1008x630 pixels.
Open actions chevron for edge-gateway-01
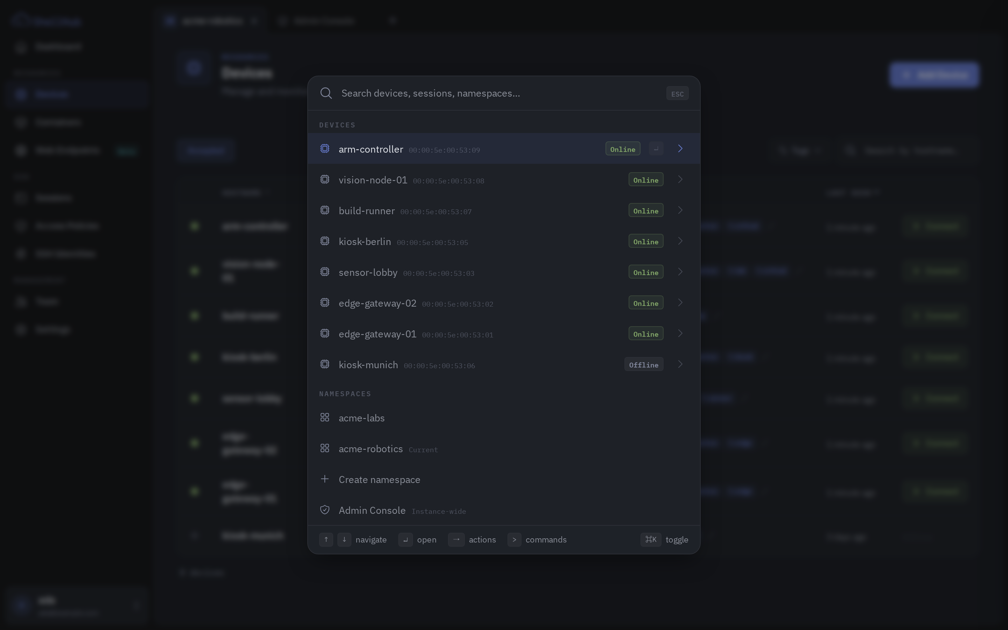point(680,334)
